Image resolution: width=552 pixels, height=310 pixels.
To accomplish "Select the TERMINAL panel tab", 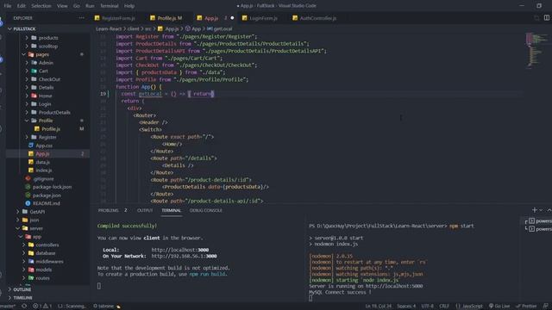I will 172,210.
